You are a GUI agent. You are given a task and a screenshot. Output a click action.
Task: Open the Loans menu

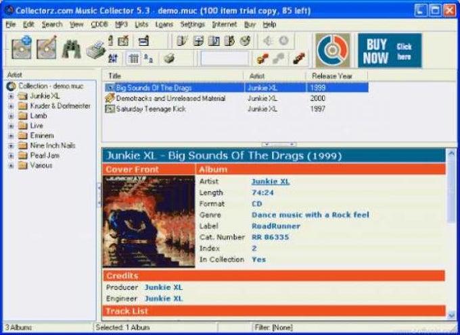click(164, 24)
